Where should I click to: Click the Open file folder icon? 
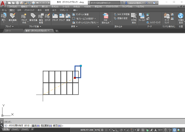pos(13,3)
